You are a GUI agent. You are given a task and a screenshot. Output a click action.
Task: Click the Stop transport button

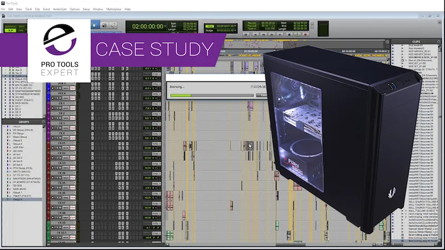click(x=289, y=34)
